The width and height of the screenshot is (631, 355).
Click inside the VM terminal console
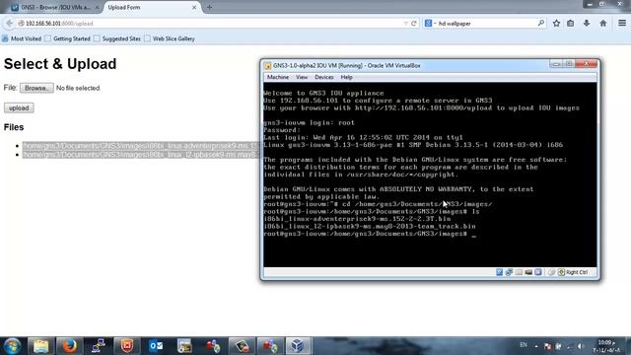pos(430,175)
